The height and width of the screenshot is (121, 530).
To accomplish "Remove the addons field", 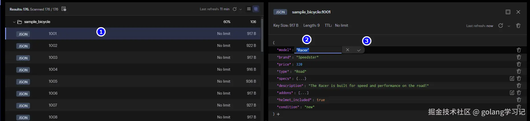I will [519, 93].
